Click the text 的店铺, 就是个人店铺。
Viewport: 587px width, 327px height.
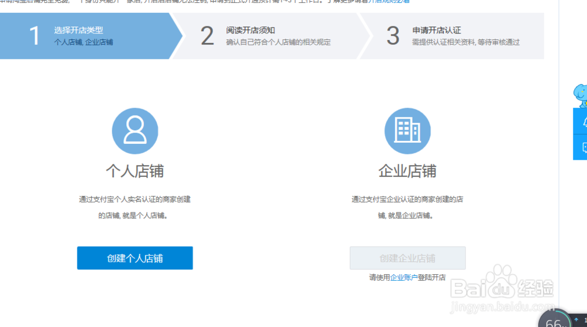[x=133, y=216]
